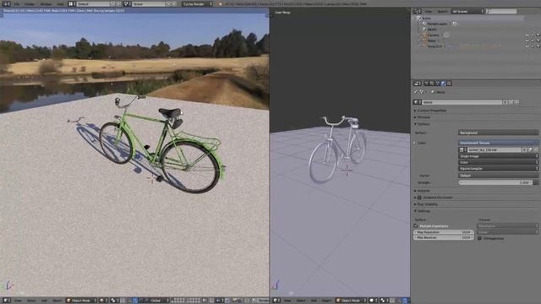Select the Render tab icon in Properties

pos(426,84)
